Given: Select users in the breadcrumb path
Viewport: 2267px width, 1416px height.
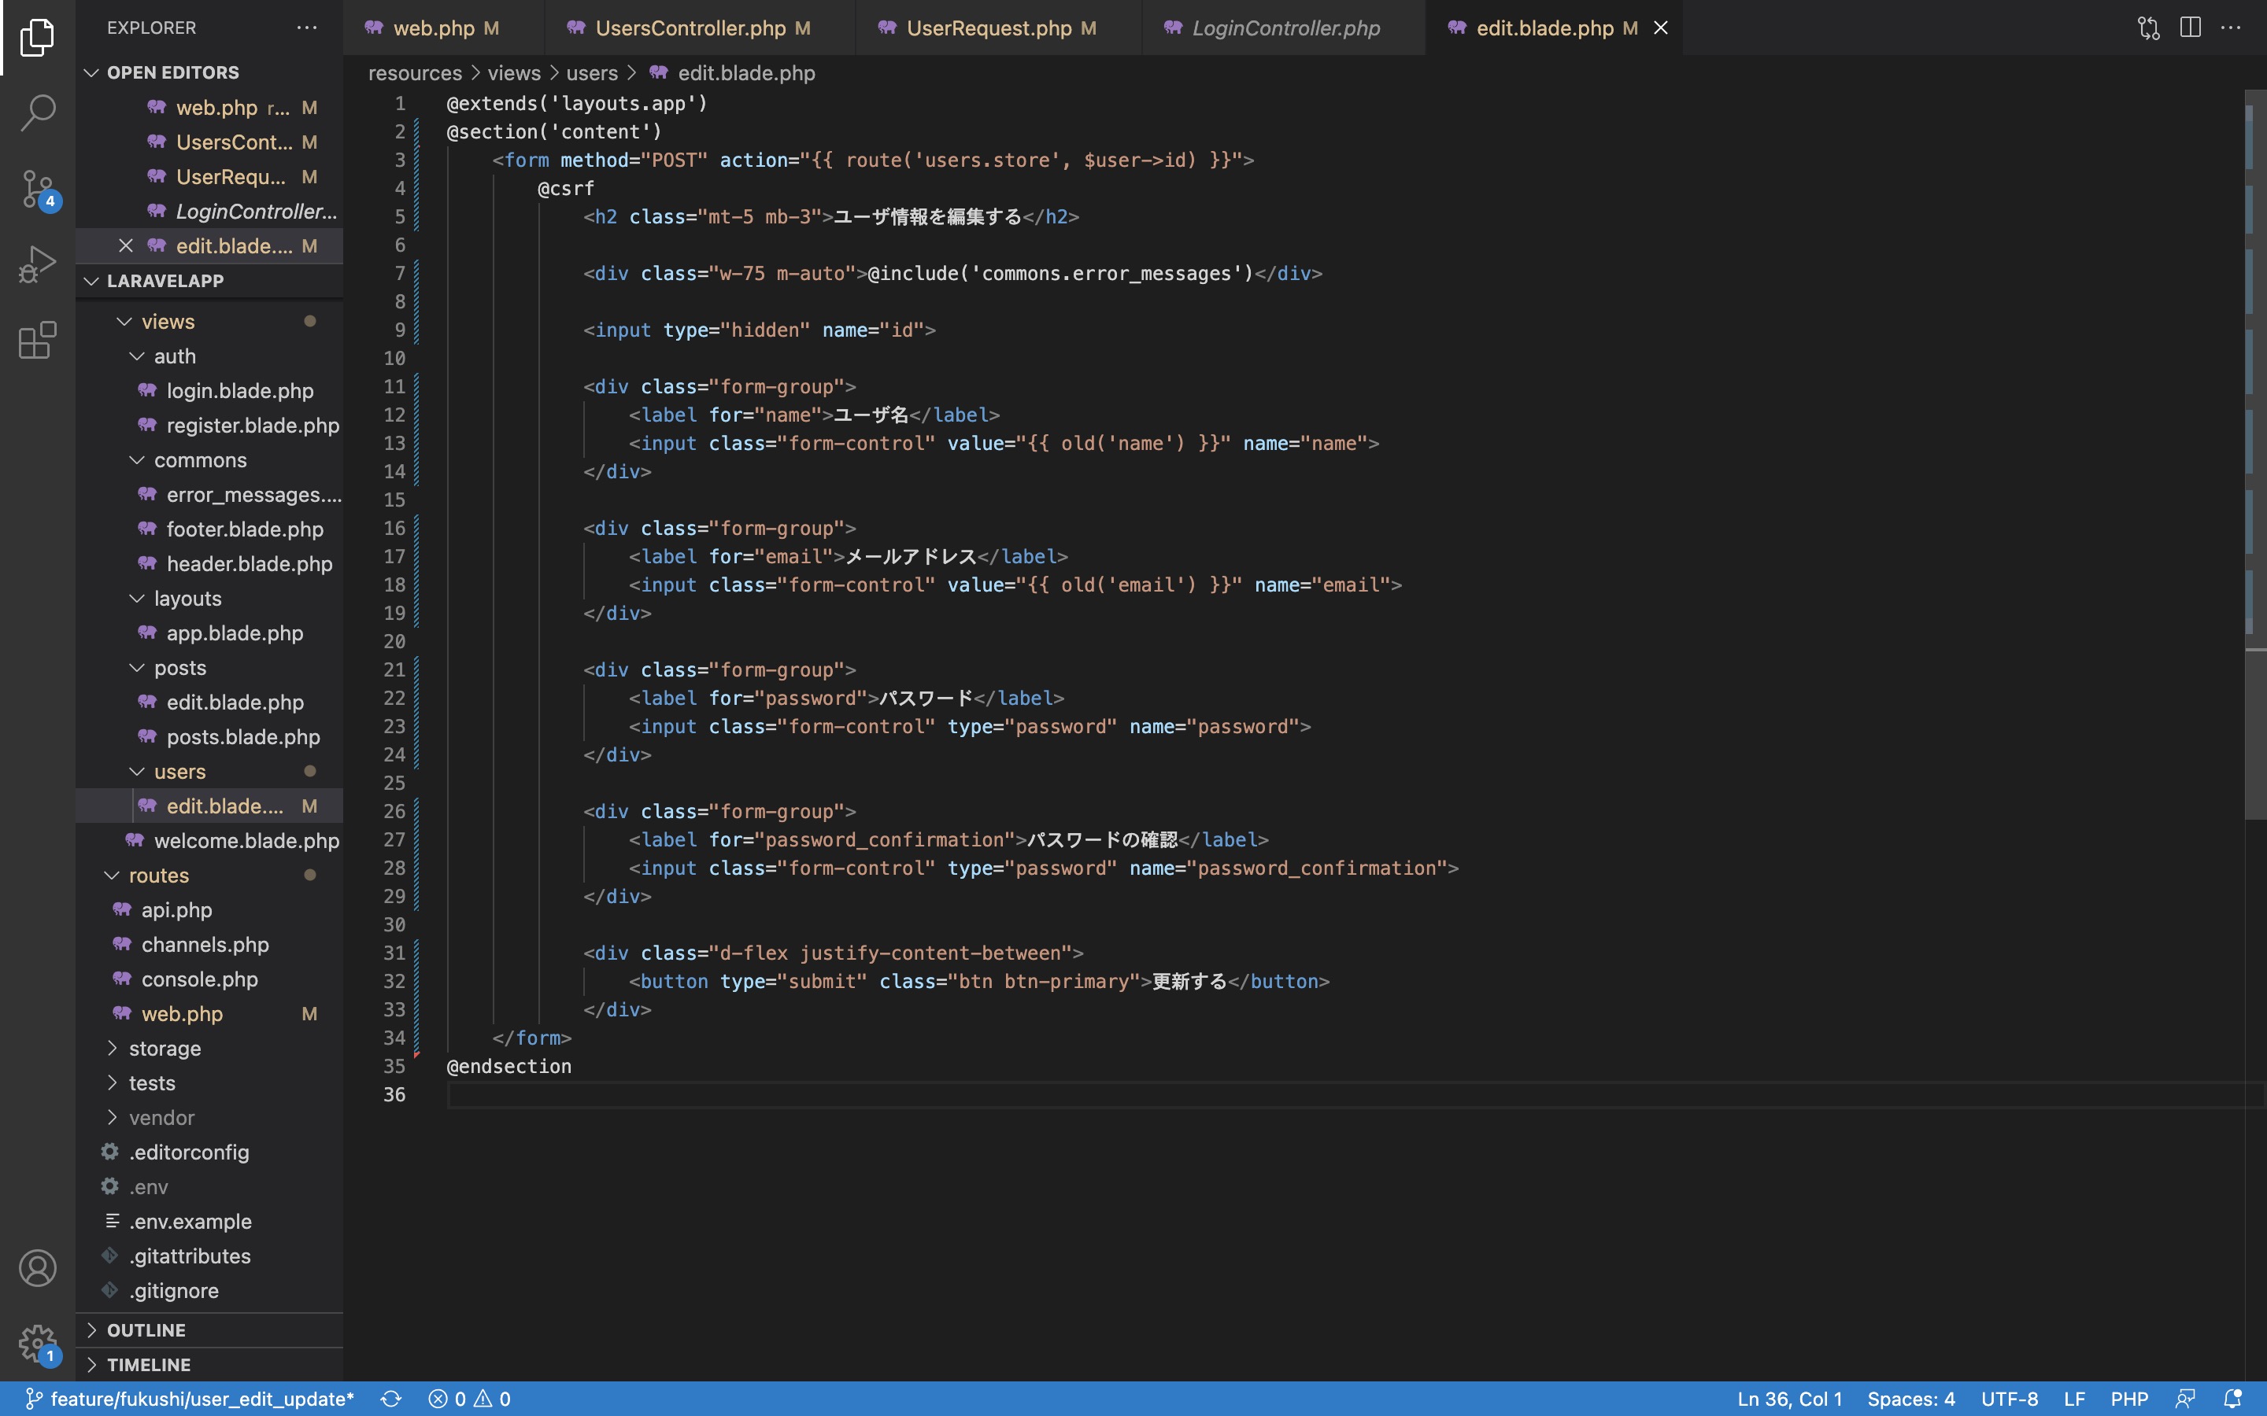Looking at the screenshot, I should click(594, 73).
